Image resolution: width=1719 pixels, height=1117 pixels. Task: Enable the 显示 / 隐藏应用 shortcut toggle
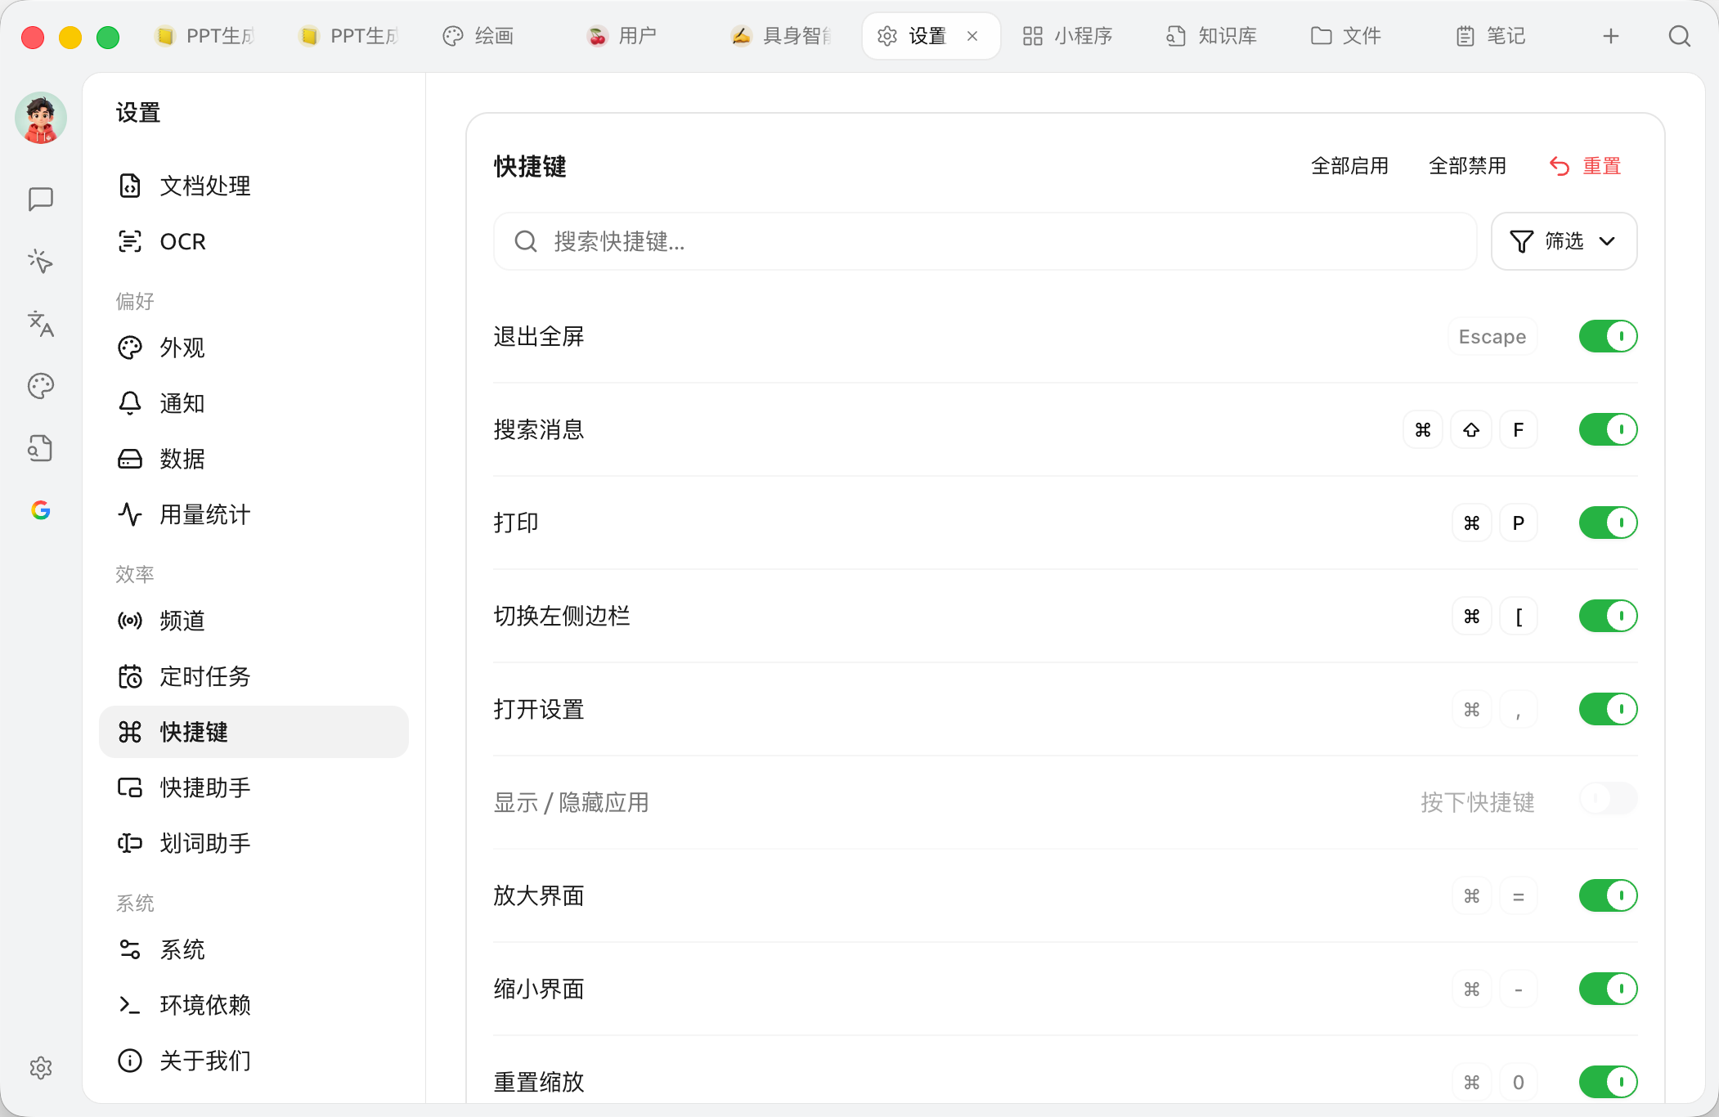[1608, 799]
